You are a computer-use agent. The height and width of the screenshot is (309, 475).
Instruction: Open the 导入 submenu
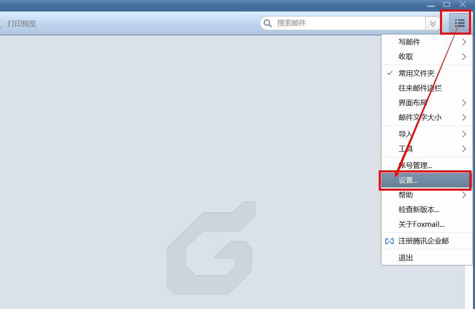coord(426,134)
